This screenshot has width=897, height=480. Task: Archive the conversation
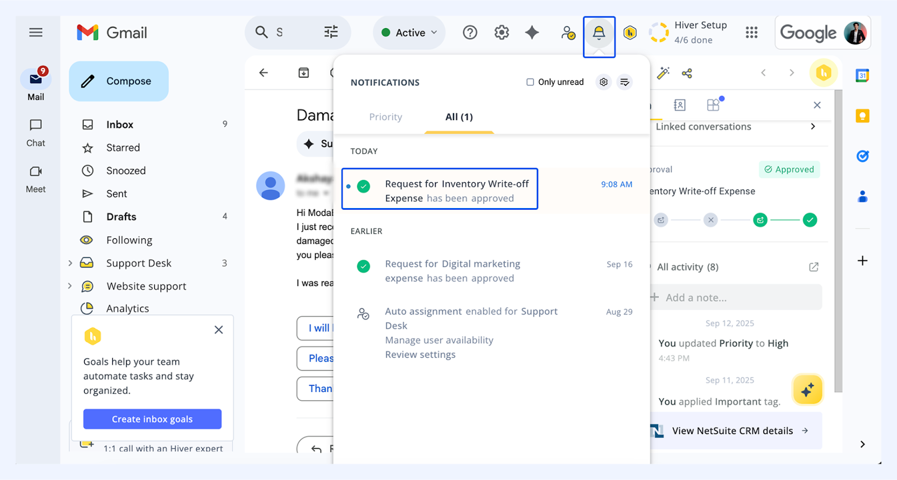(304, 72)
